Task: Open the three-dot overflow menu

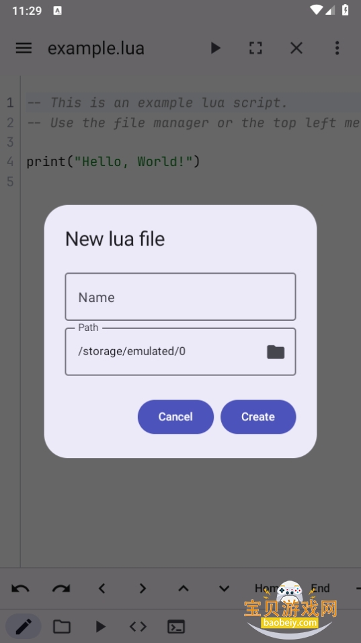Action: tap(337, 48)
